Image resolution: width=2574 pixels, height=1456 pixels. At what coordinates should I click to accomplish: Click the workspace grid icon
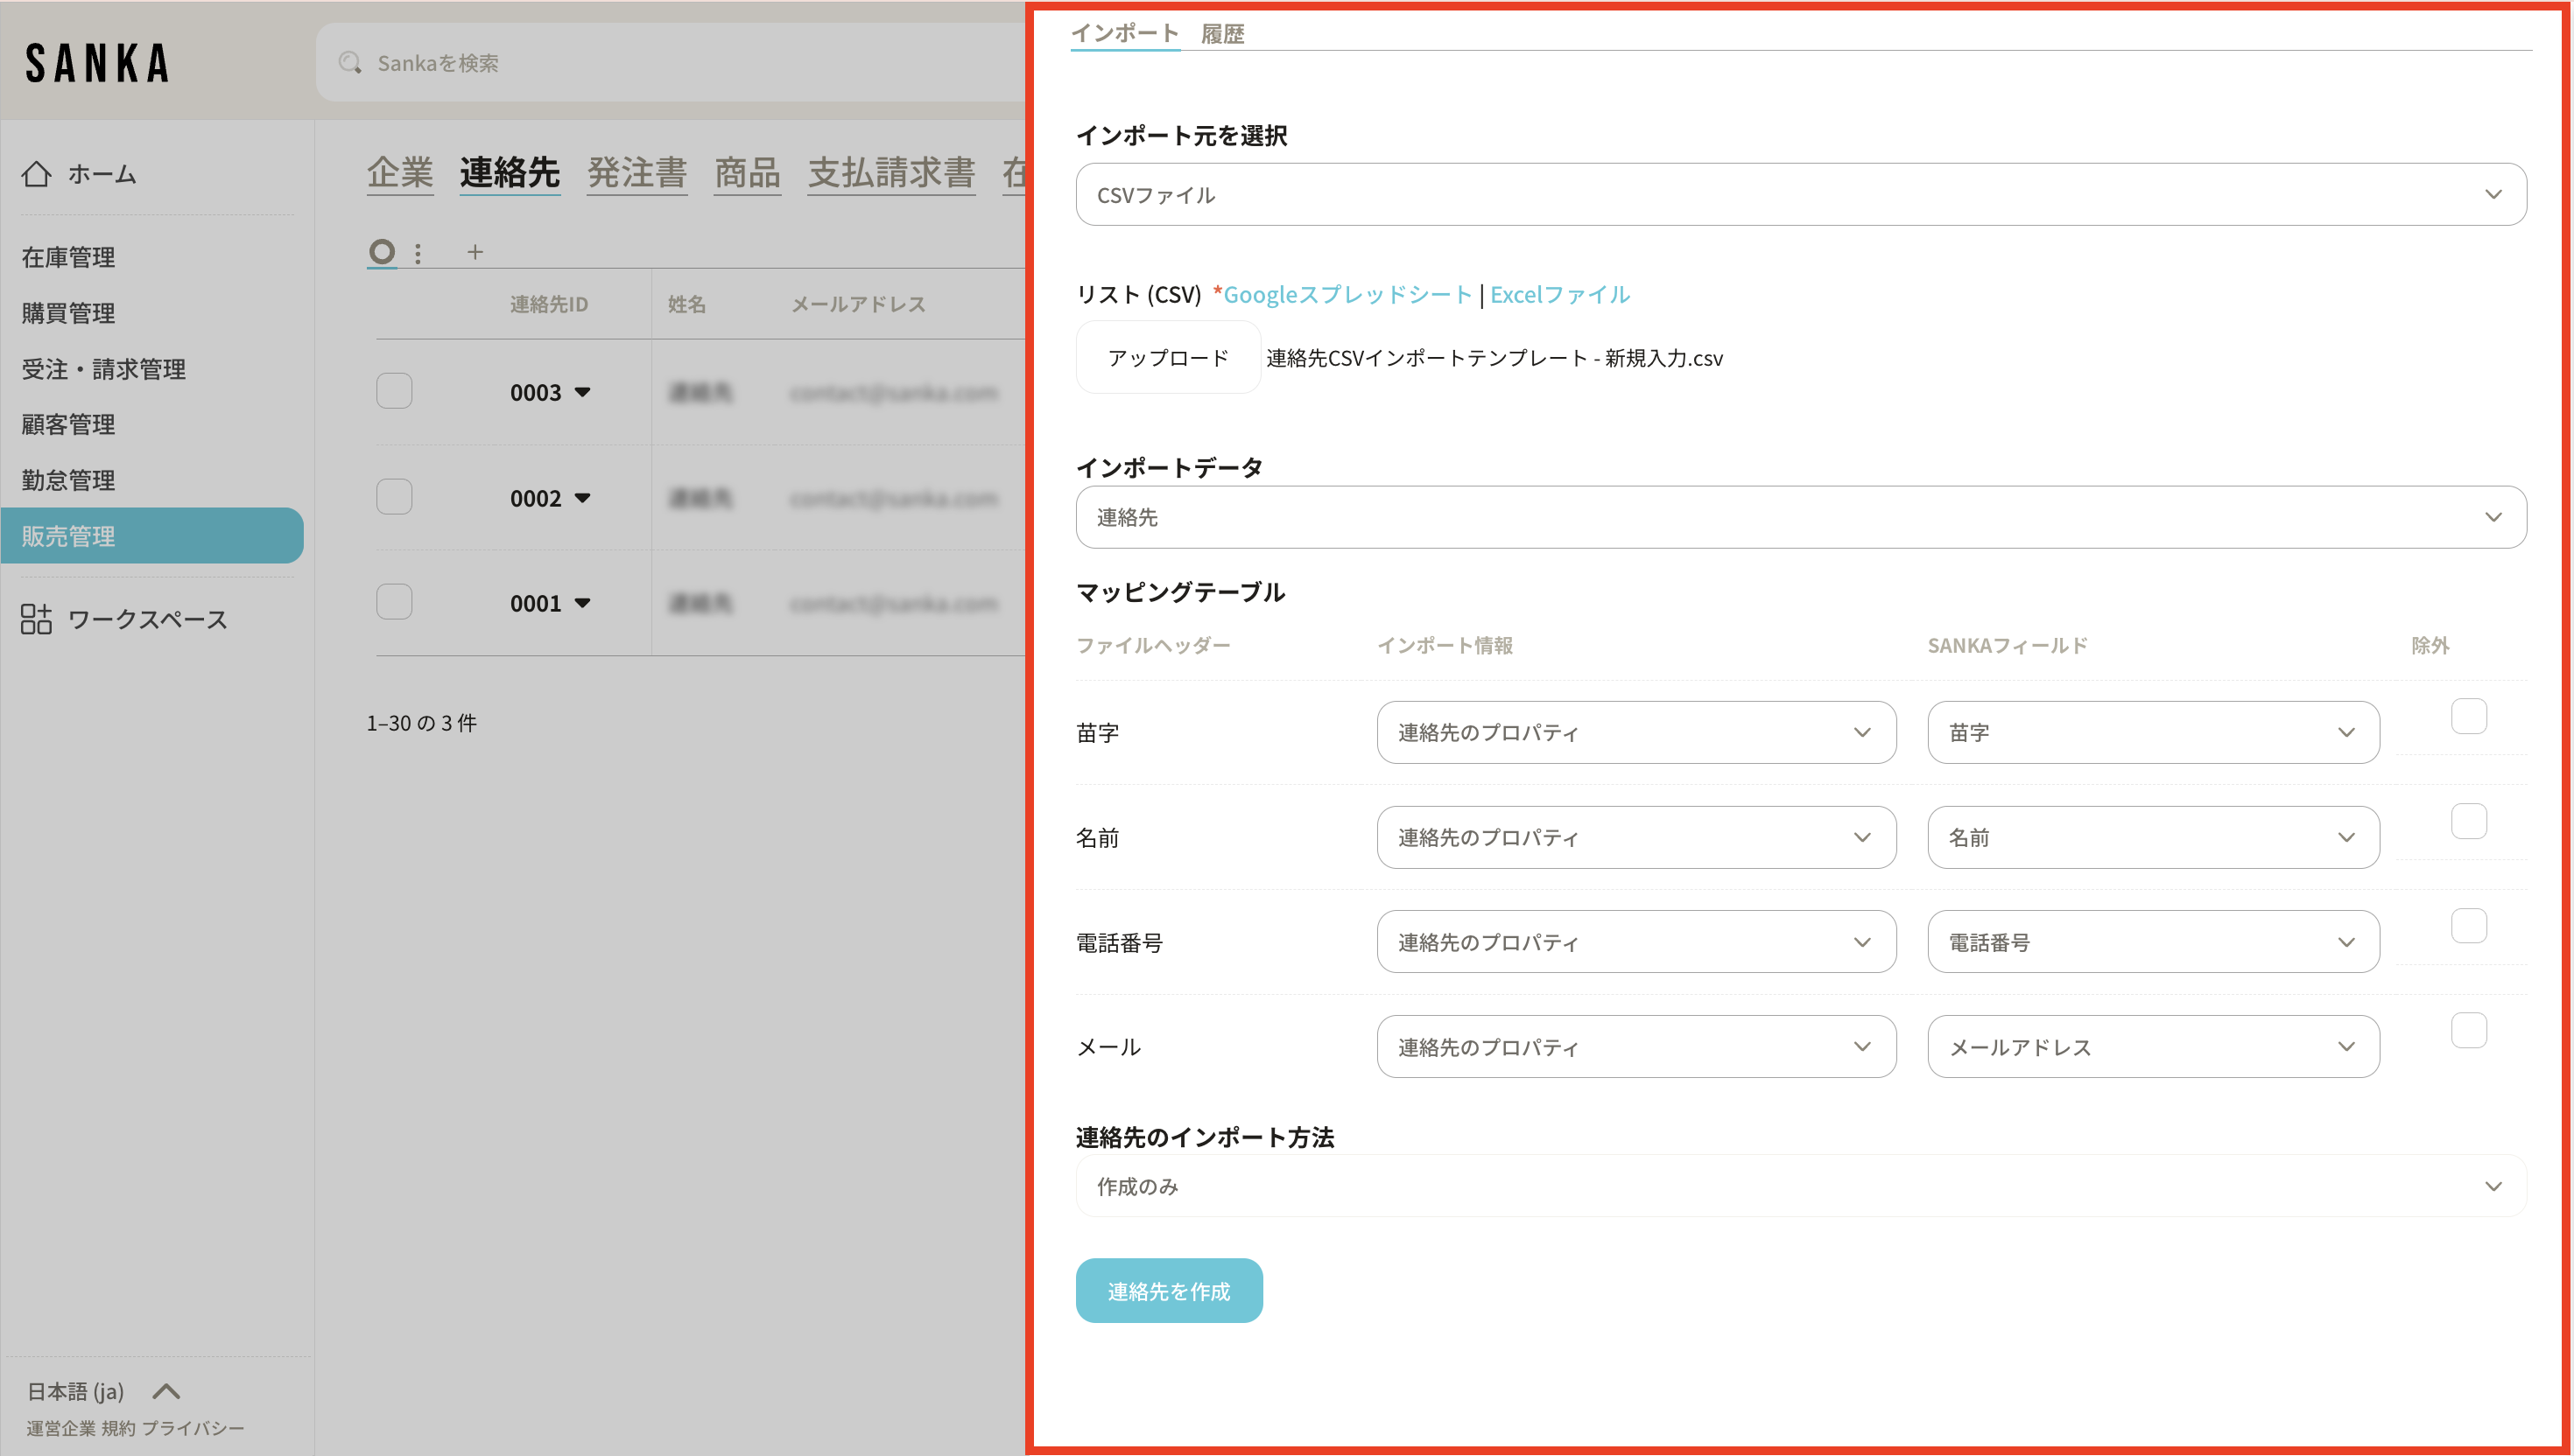click(36, 619)
